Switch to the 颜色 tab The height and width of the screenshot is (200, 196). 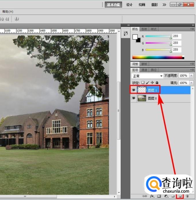(x=135, y=29)
